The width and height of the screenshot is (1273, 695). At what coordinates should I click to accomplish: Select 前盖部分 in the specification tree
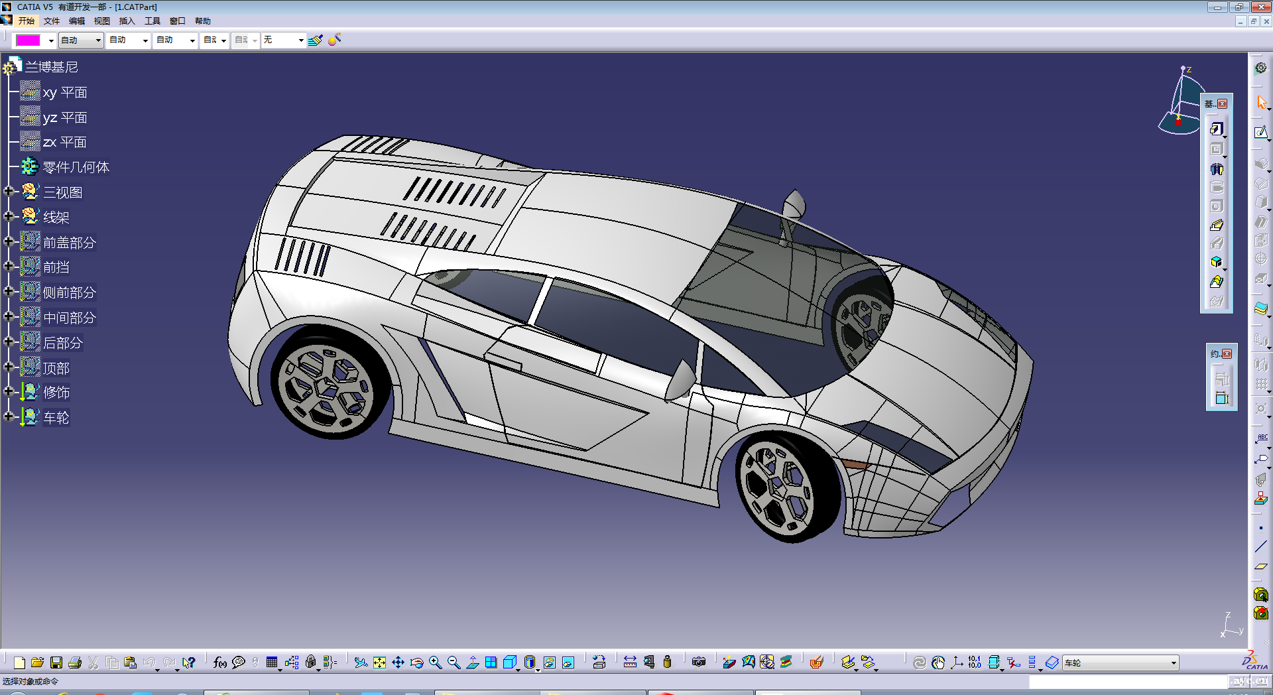(x=69, y=243)
